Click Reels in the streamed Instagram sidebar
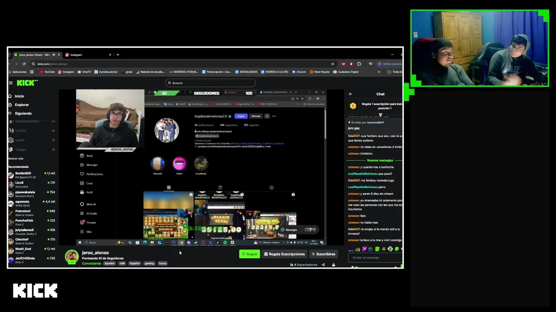 point(87,156)
